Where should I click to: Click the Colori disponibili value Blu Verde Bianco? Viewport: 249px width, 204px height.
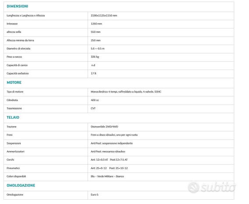coord(107,176)
